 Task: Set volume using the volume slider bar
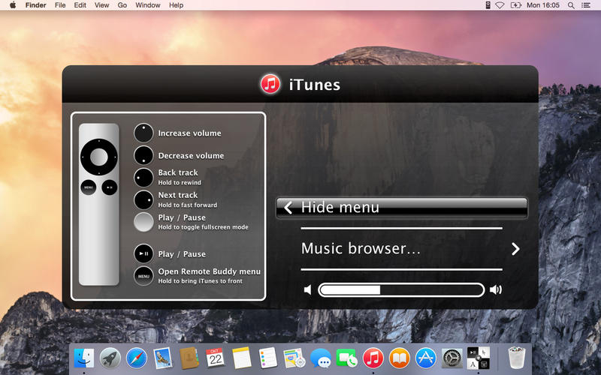[401, 289]
